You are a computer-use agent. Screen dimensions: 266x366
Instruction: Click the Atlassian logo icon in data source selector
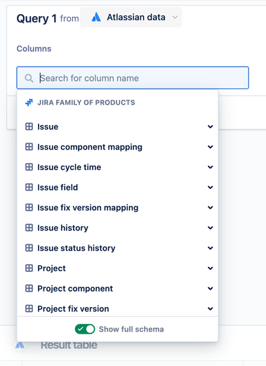coord(96,18)
